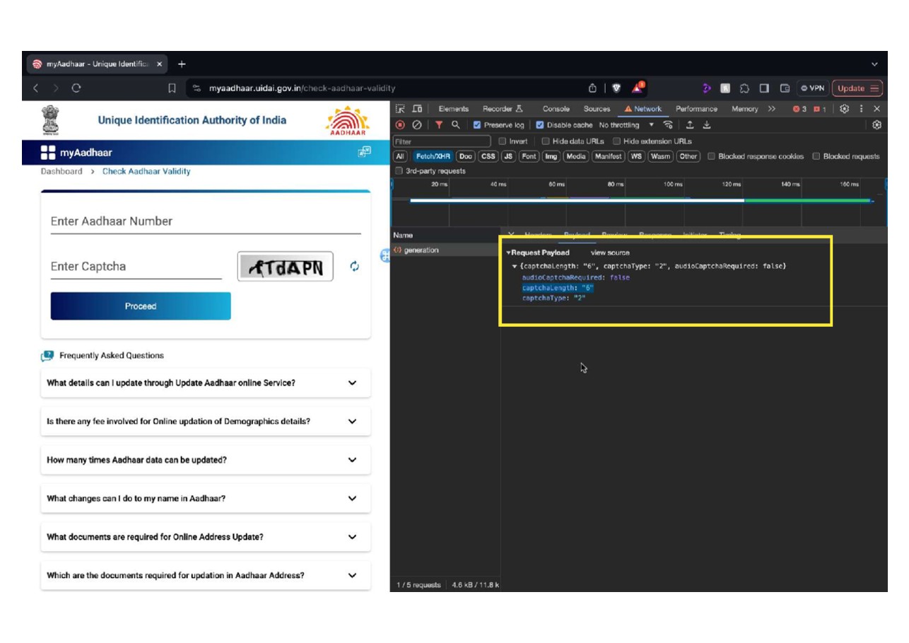Open the No throttling dropdown

click(x=627, y=125)
